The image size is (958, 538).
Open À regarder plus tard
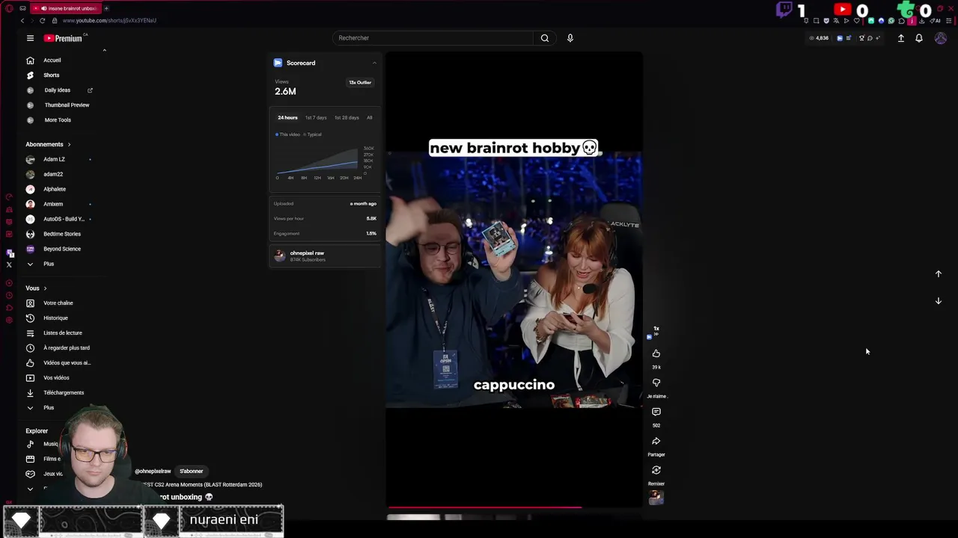click(x=66, y=348)
